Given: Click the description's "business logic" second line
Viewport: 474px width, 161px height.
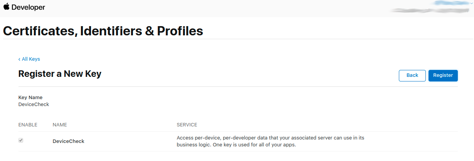Looking at the screenshot, I should click(236, 145).
